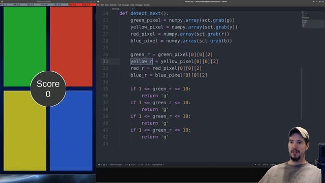Screen dimensions: 325x183
Task: Click line number 35 in gutter
Action: pos(106,89)
